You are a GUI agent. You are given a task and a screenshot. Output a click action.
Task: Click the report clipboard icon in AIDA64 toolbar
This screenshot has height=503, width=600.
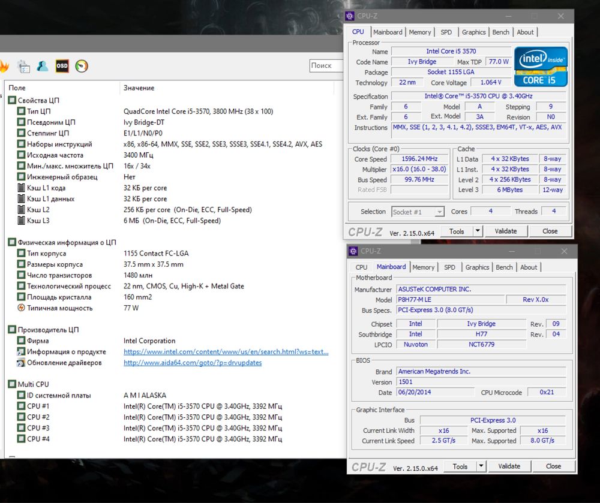click(24, 66)
